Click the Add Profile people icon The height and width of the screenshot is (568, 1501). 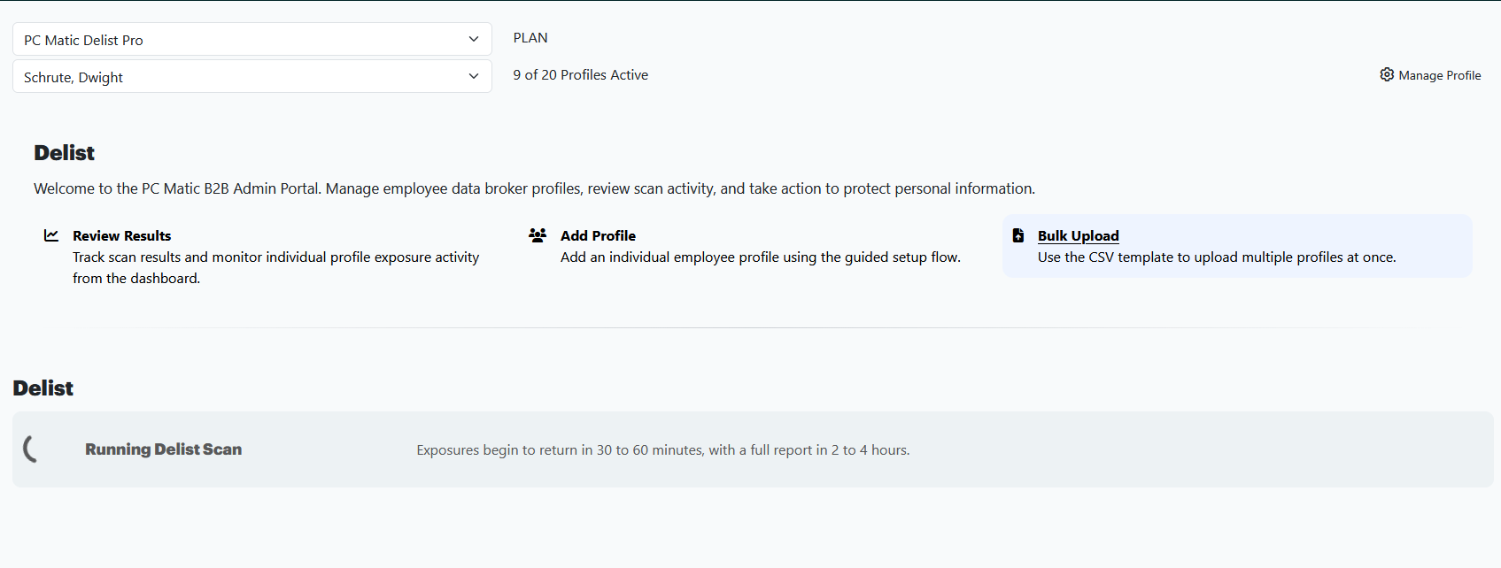(x=538, y=235)
